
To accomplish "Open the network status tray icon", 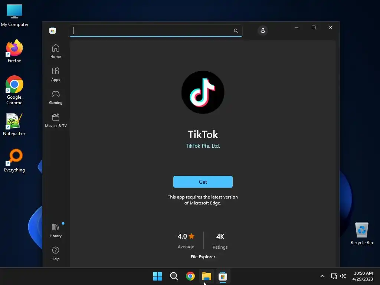I will pos(334,276).
